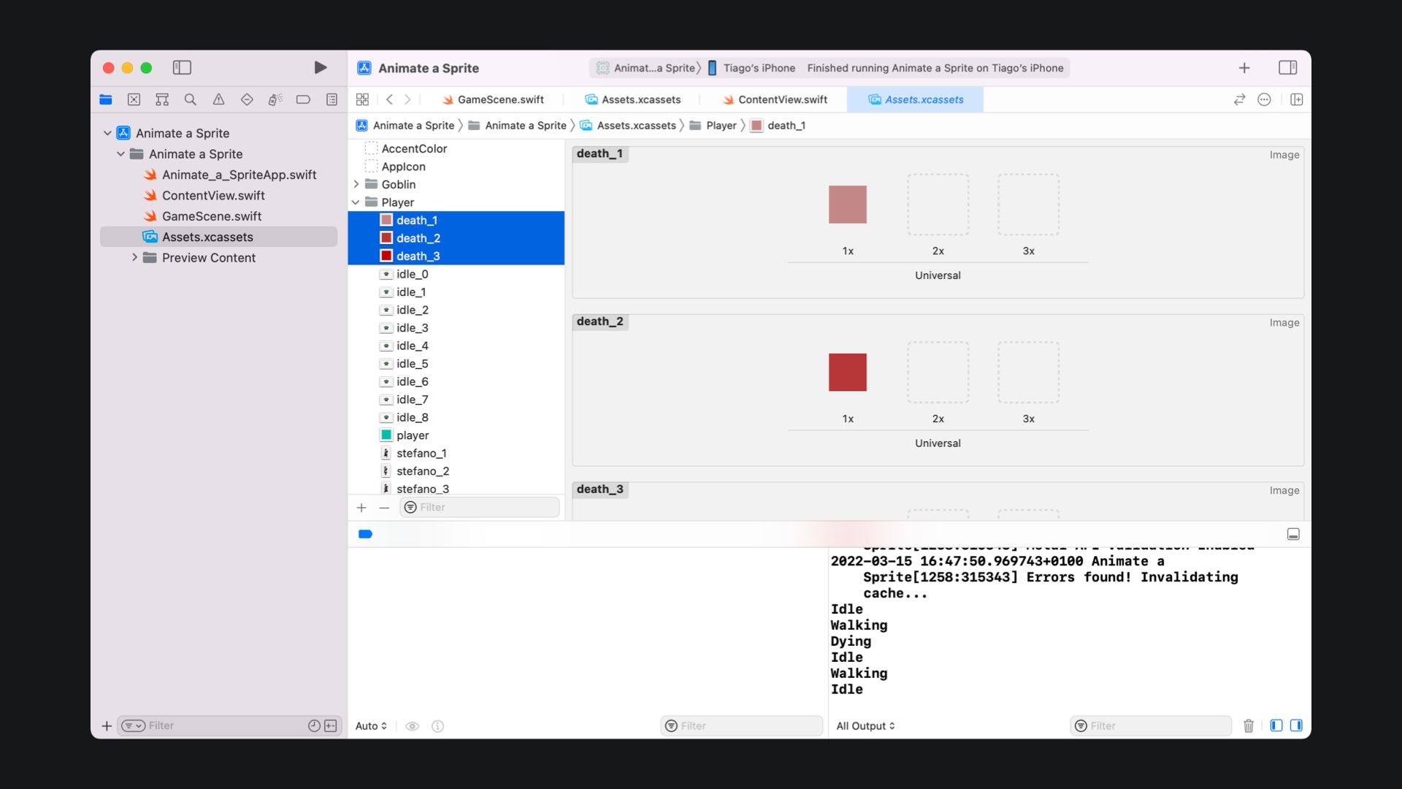
Task: Toggle the inspector panel on the right
Action: point(1287,68)
